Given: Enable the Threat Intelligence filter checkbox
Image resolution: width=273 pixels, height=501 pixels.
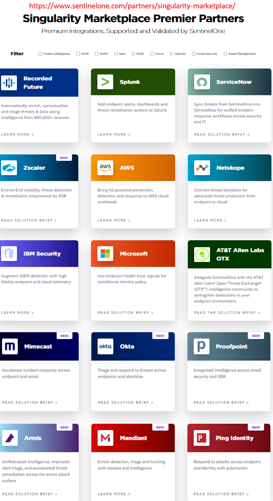Looking at the screenshot, I should [40, 53].
